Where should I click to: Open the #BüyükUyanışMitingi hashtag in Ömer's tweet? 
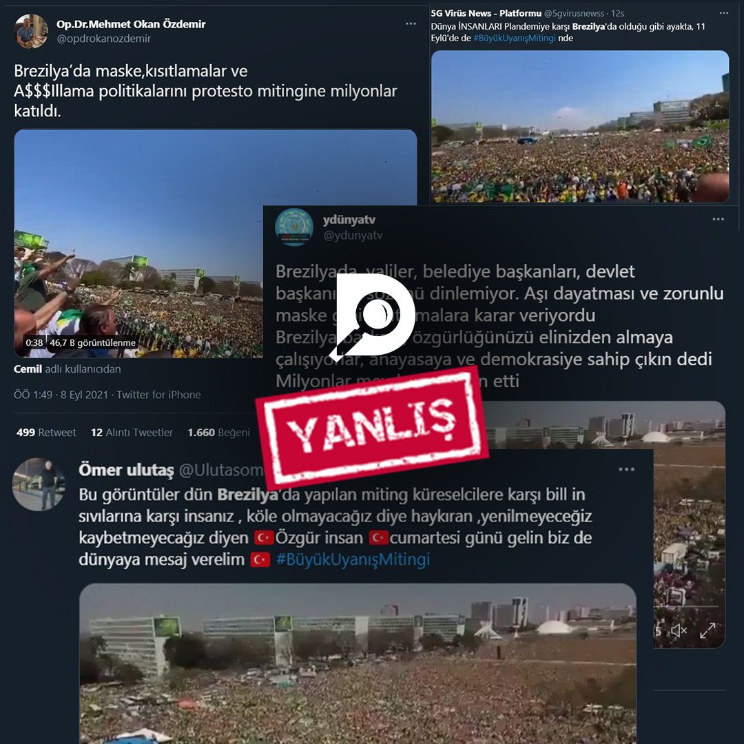[353, 559]
